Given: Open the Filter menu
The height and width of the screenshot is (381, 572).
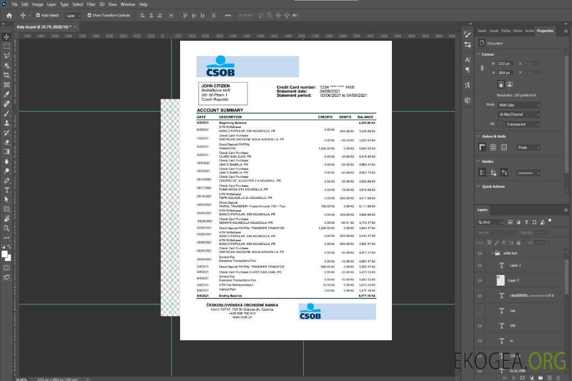Looking at the screenshot, I should click(91, 4).
